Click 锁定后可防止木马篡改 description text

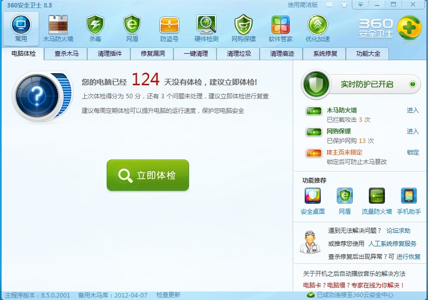(357, 162)
